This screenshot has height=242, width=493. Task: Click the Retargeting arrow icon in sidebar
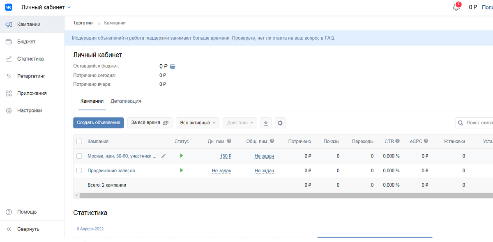pos(9,76)
